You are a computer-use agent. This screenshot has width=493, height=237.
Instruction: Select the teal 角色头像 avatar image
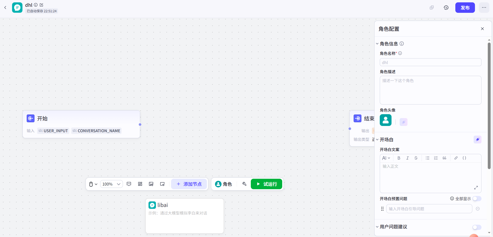click(386, 120)
